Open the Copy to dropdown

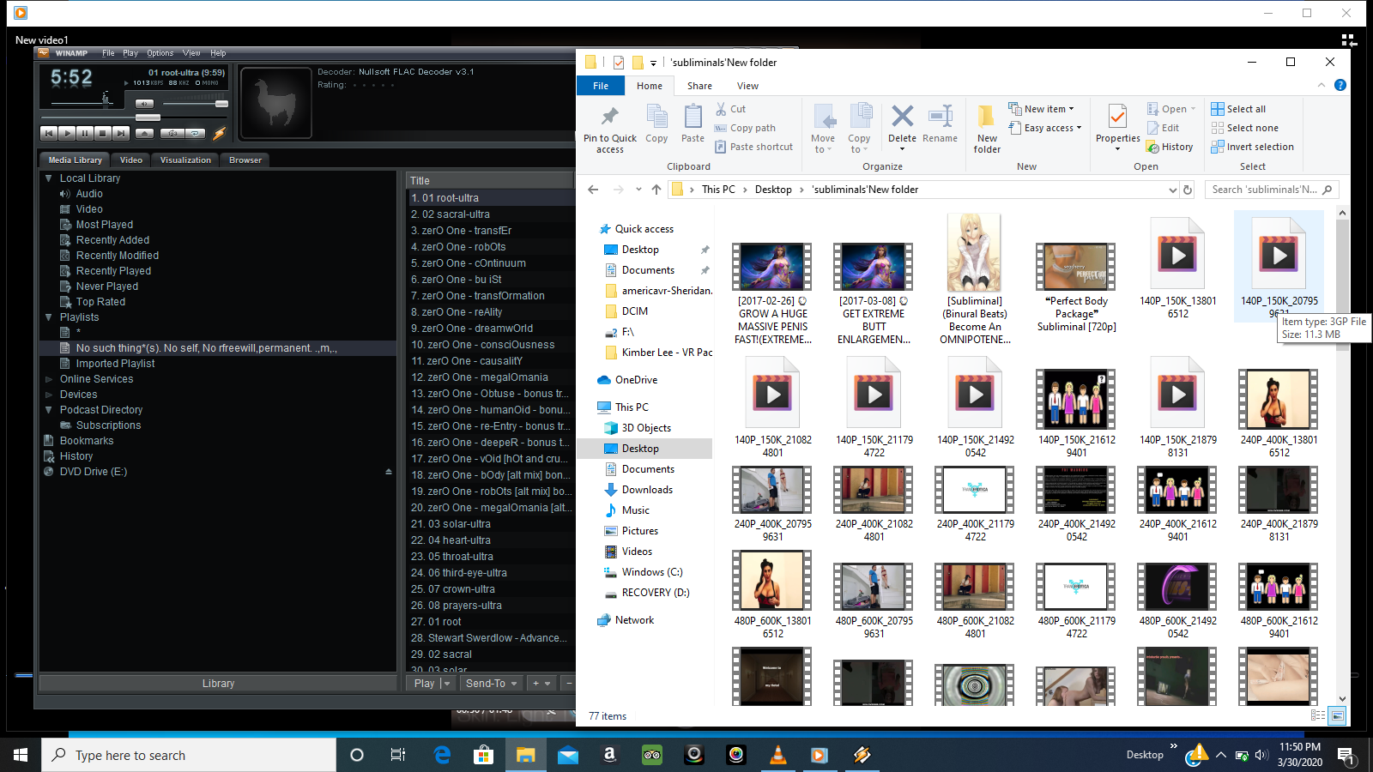[859, 127]
